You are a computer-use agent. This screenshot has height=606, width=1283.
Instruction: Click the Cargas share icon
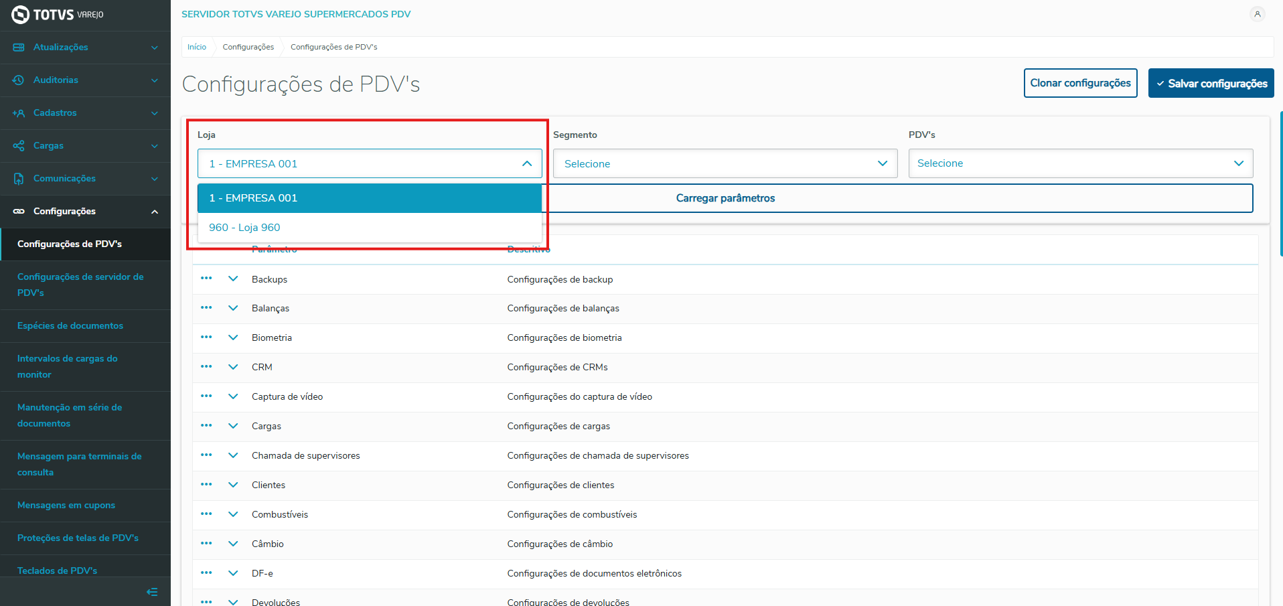pos(19,146)
